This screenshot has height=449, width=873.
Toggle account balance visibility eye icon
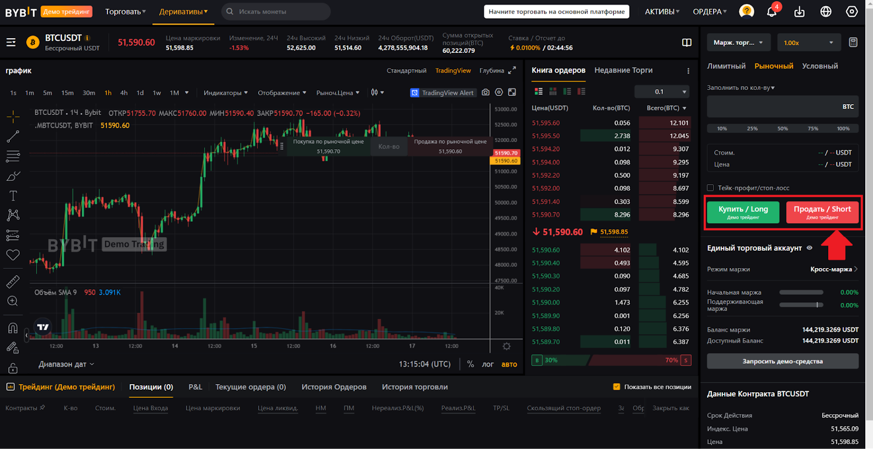[x=810, y=248]
